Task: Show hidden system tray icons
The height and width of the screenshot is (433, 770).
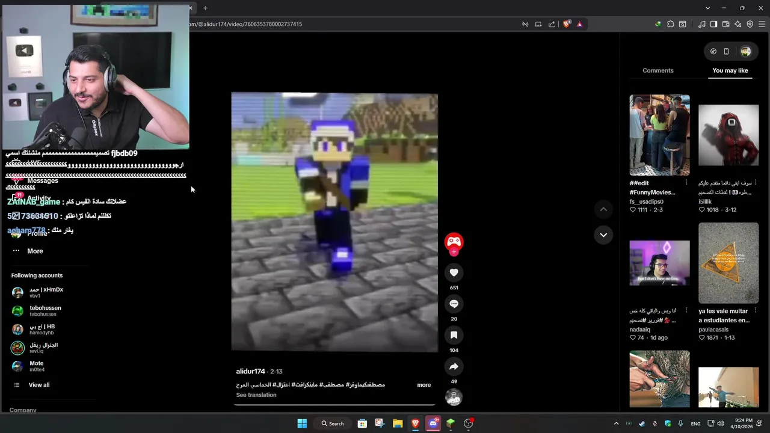Action: point(616,423)
